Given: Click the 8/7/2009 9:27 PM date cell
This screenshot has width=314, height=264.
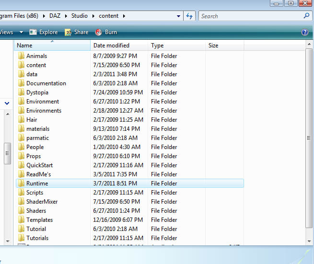Looking at the screenshot, I should point(115,56).
